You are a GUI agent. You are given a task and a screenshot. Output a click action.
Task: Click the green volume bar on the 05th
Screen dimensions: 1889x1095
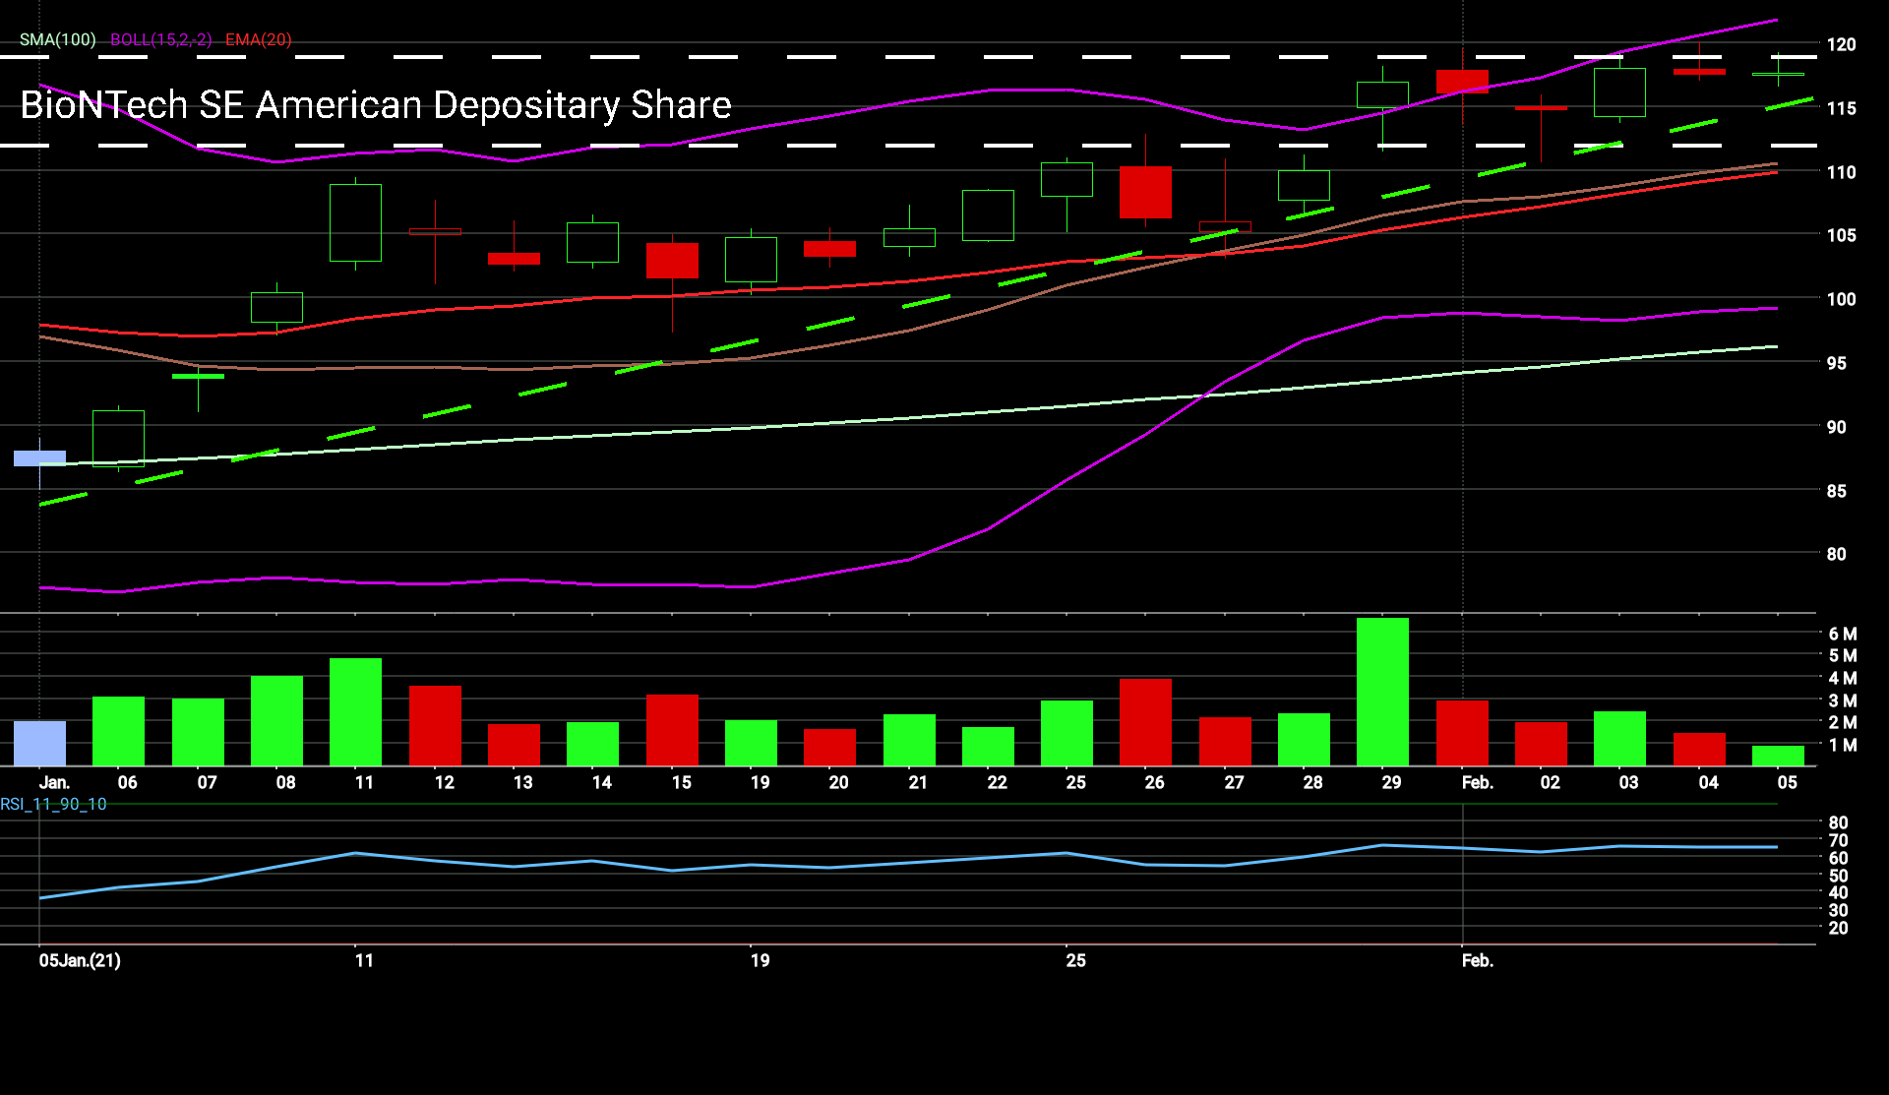click(x=1778, y=756)
